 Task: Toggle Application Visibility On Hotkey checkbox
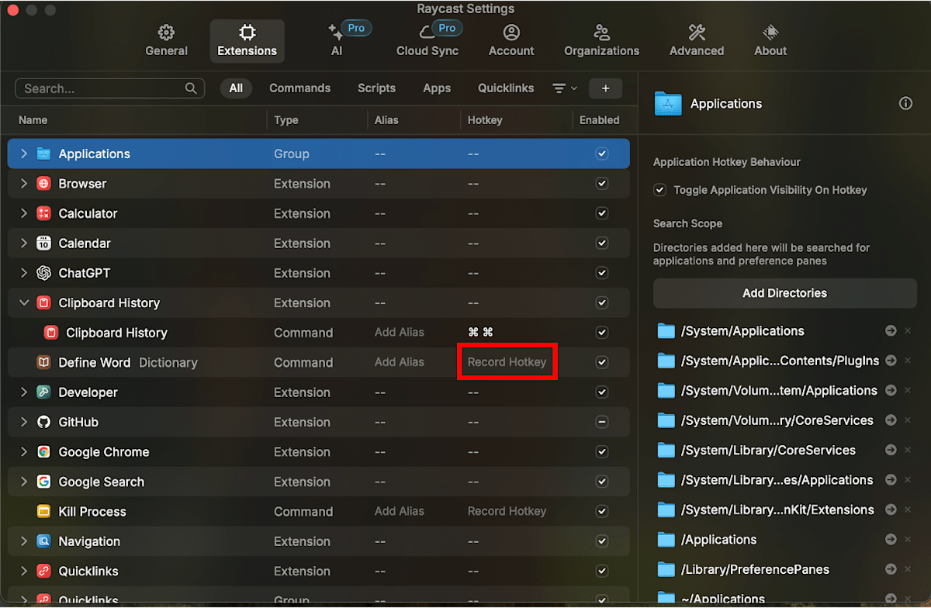pos(659,190)
